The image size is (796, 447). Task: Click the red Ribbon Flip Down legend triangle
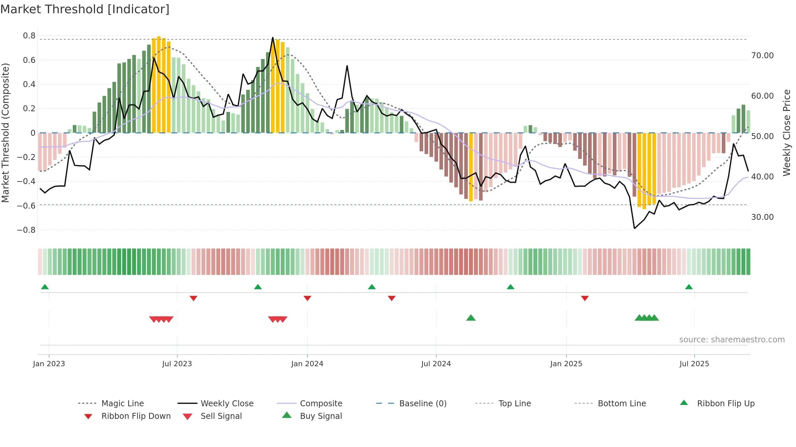pyautogui.click(x=88, y=417)
